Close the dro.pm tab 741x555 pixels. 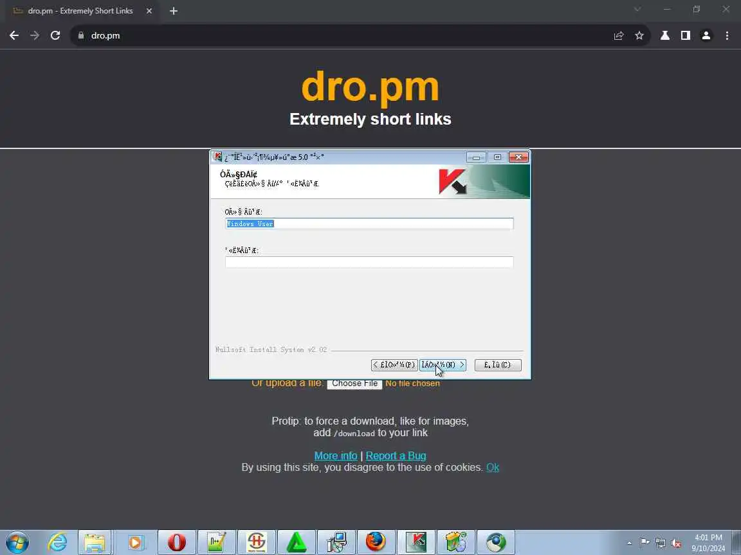click(x=149, y=11)
